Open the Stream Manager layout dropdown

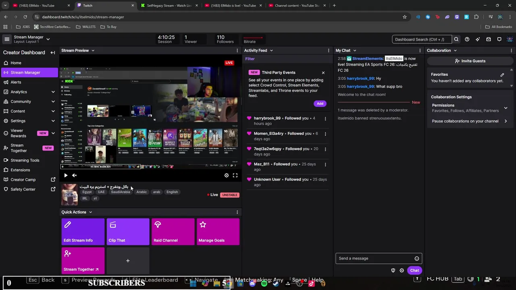[48, 39]
